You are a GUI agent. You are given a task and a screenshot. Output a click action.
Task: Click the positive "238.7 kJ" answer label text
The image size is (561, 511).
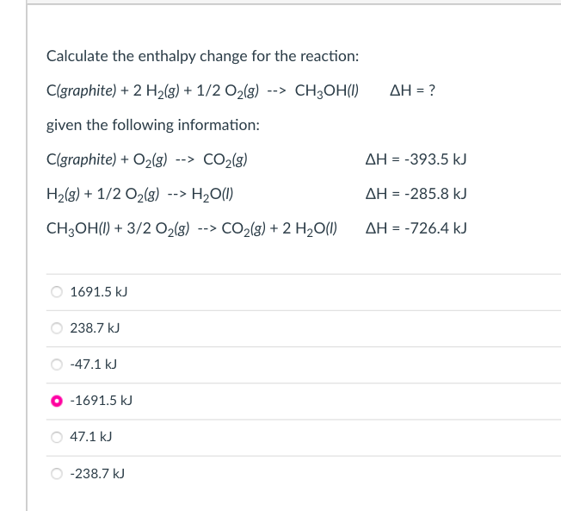[x=95, y=328]
